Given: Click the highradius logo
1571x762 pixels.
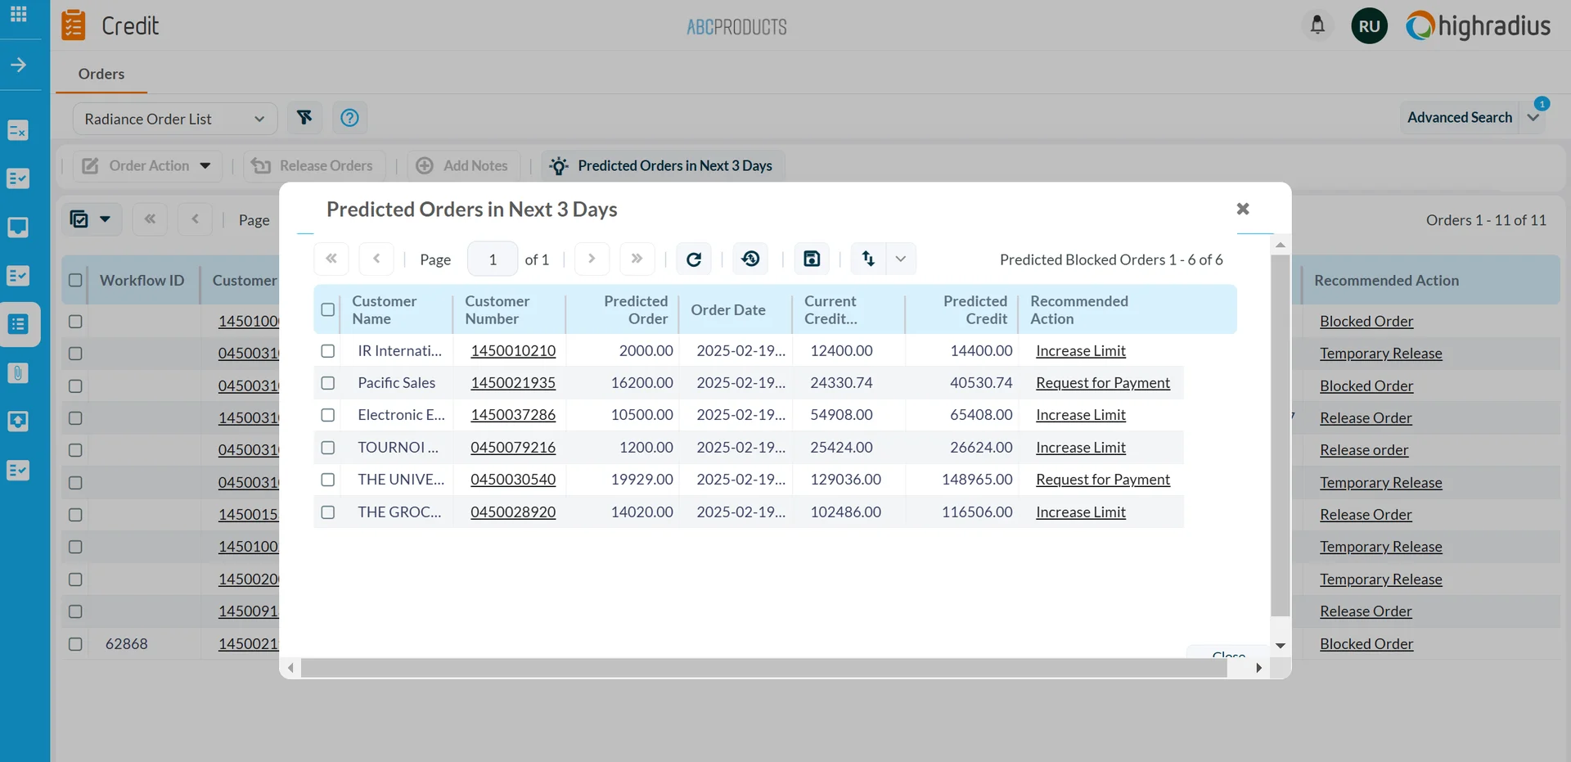Looking at the screenshot, I should tap(1479, 26).
